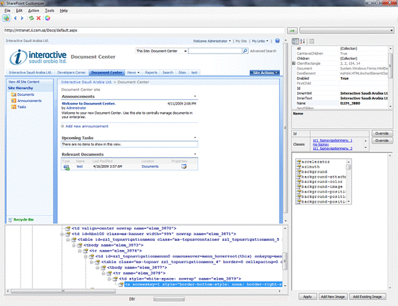
Task: Collapse the td elem_3879 tree node
Action: pos(109,279)
